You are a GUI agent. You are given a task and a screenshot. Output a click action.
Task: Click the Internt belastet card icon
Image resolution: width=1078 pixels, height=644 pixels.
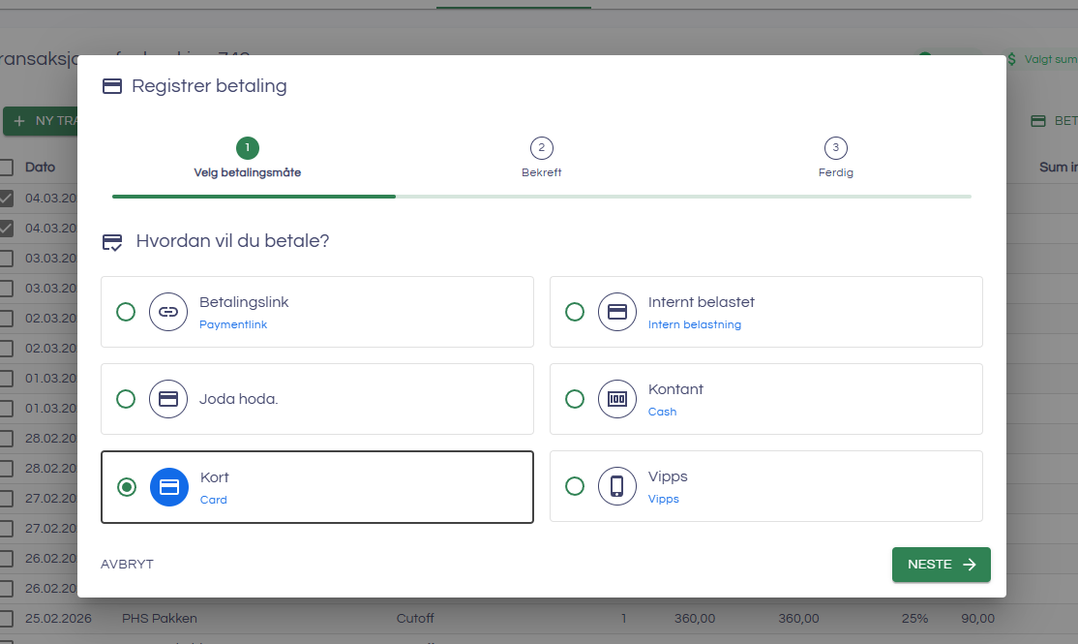[617, 312]
